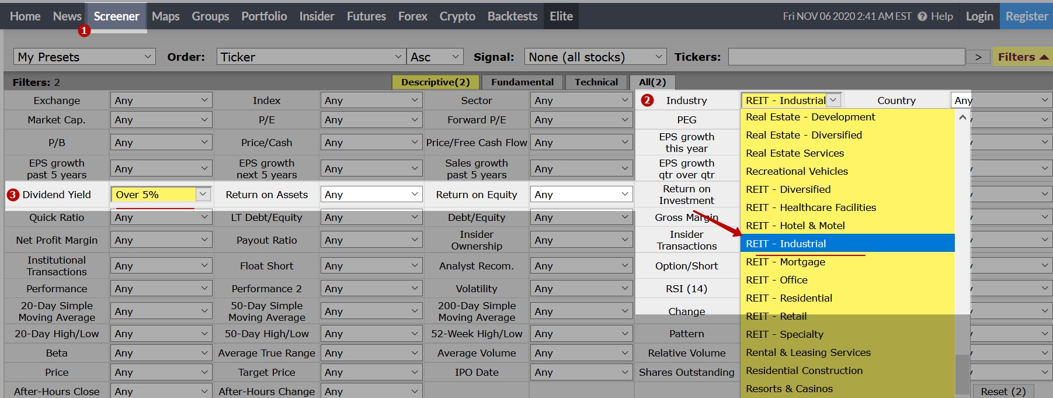Select Real Estate Services option

point(794,153)
